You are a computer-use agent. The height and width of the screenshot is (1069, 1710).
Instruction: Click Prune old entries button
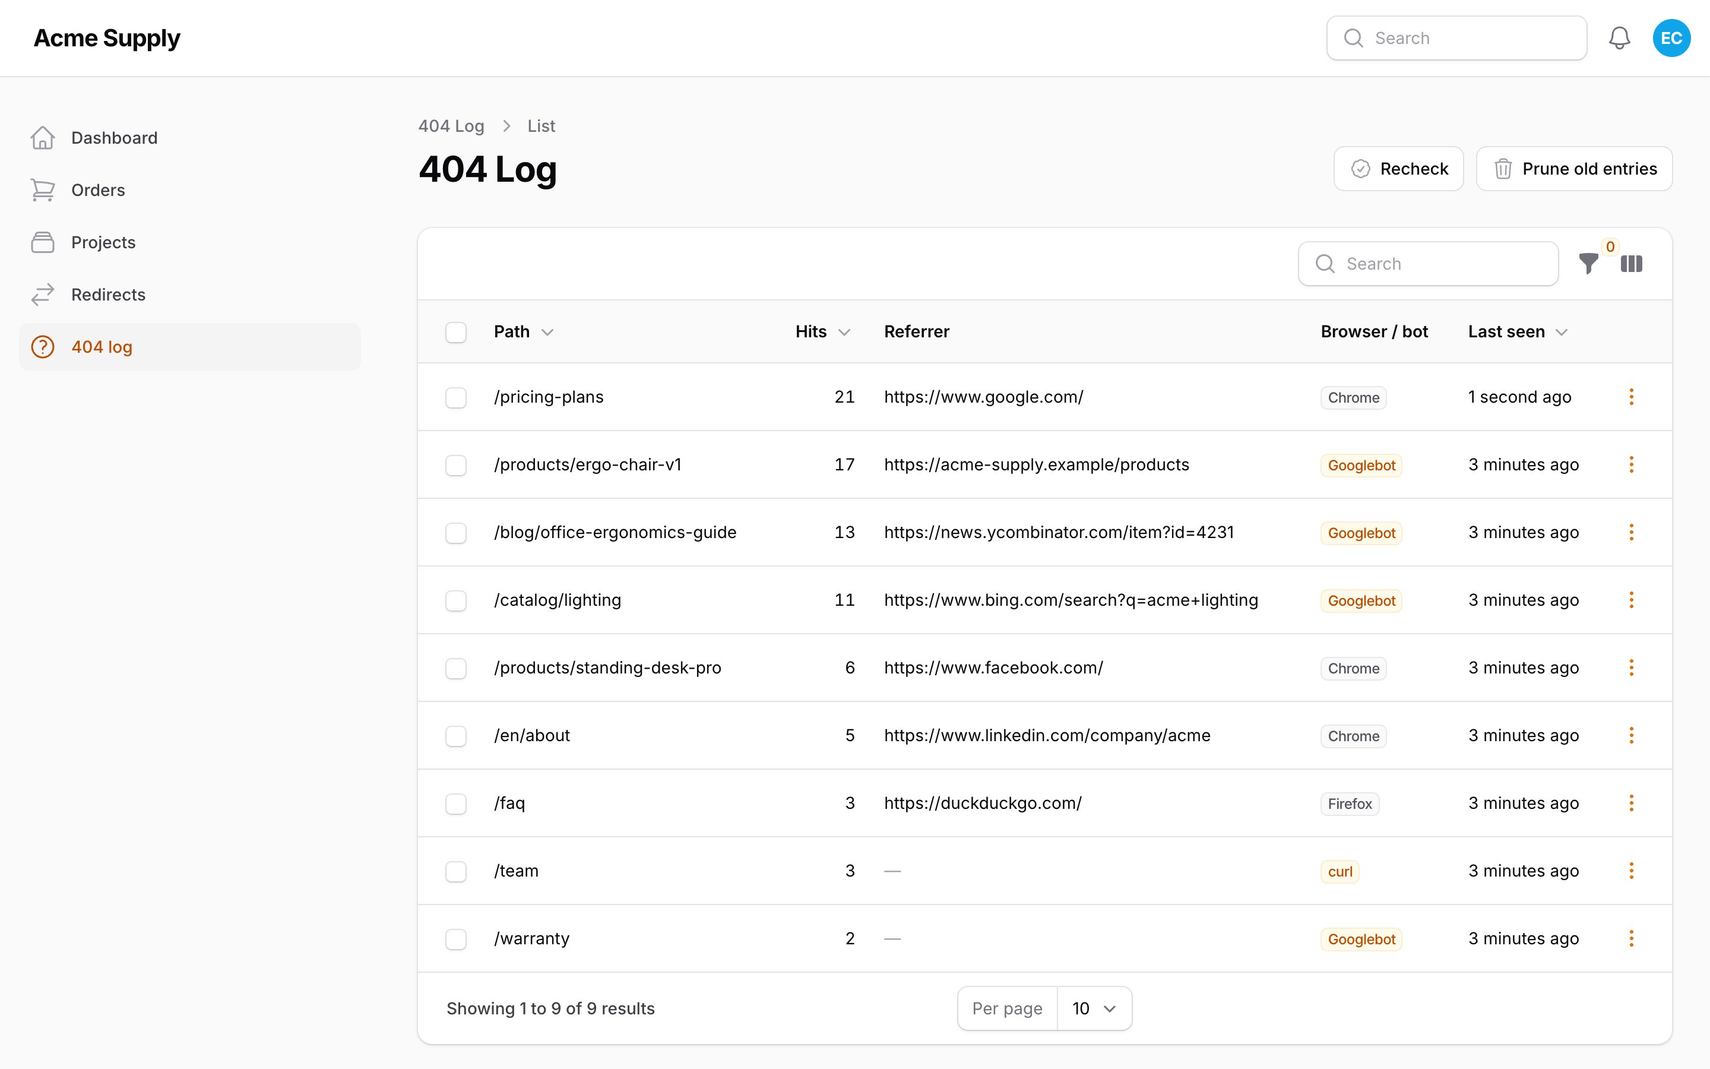click(x=1573, y=169)
